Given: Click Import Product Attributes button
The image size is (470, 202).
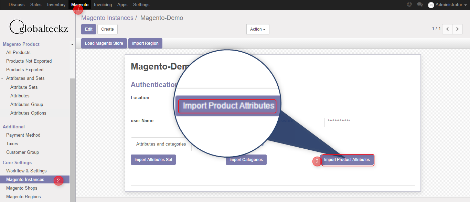Looking at the screenshot, I should click(347, 160).
